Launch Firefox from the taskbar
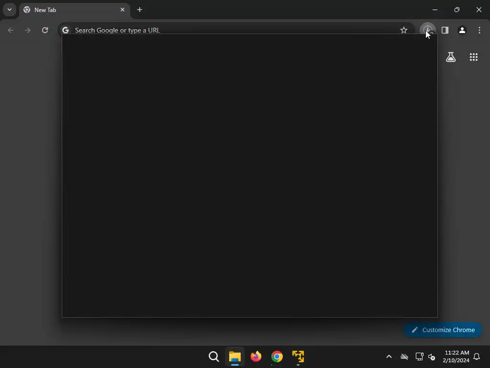 tap(256, 356)
